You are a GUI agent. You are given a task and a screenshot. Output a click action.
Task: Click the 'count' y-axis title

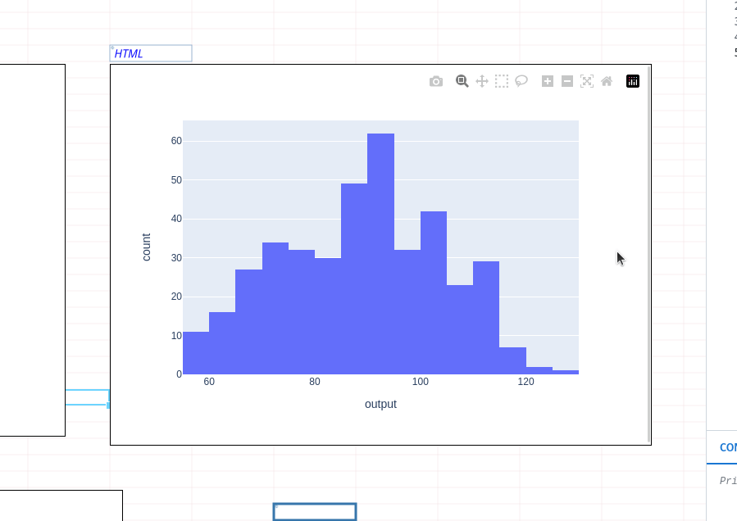click(147, 247)
